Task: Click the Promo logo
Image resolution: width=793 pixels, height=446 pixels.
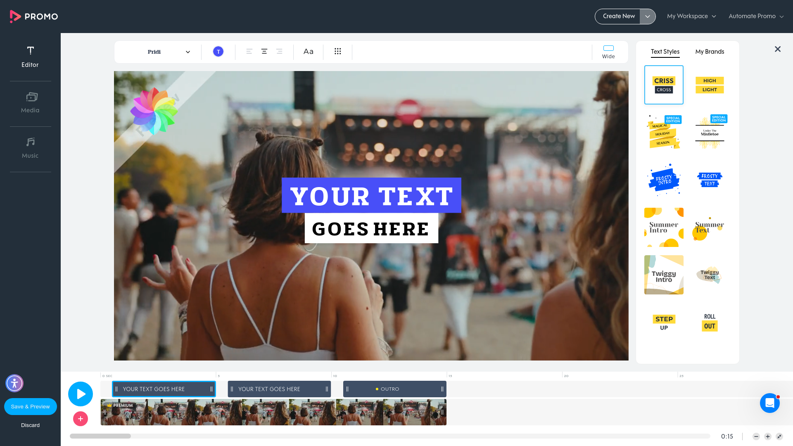Action: pyautogui.click(x=34, y=17)
